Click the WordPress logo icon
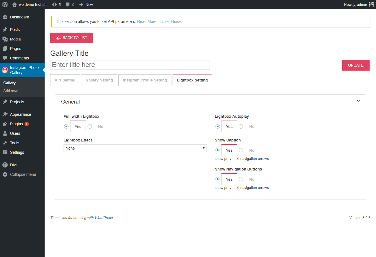The width and height of the screenshot is (376, 257). pyautogui.click(x=5, y=4)
